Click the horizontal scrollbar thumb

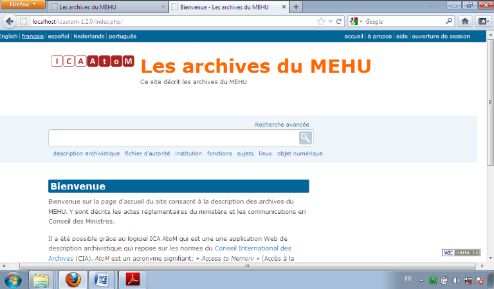247,266
